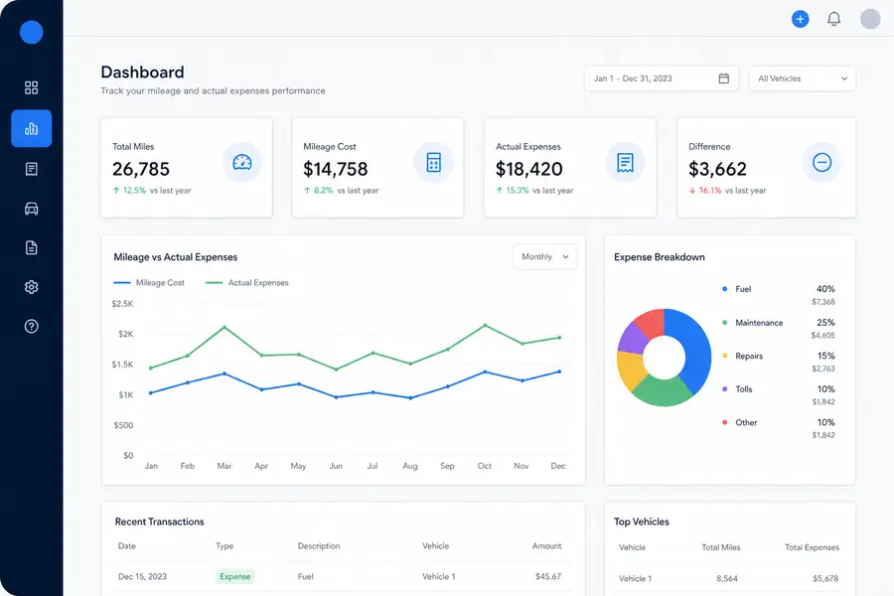
Task: Click the receipt icon on Actual Expenses
Action: point(625,163)
